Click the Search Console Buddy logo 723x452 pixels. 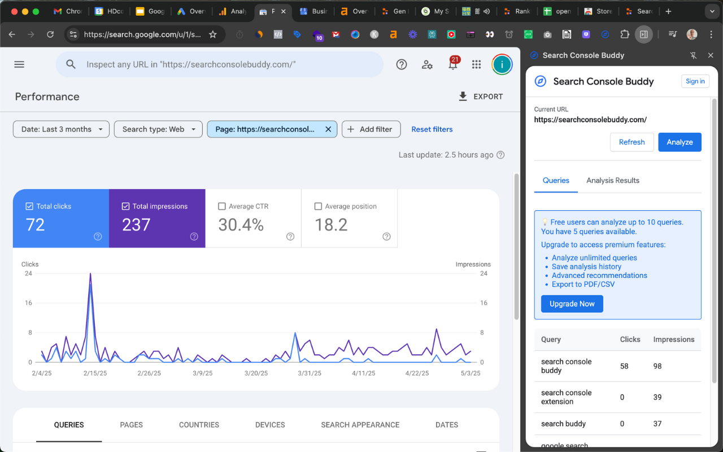539,81
